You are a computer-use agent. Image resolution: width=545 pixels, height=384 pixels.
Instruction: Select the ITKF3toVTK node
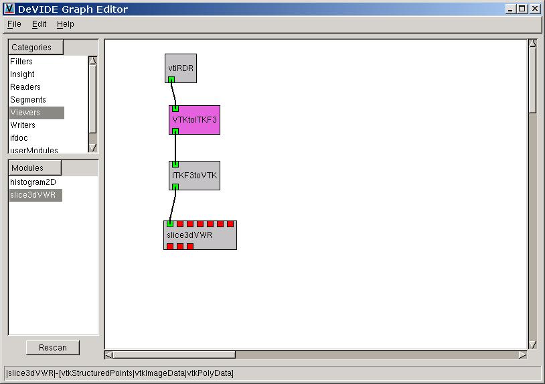point(195,176)
